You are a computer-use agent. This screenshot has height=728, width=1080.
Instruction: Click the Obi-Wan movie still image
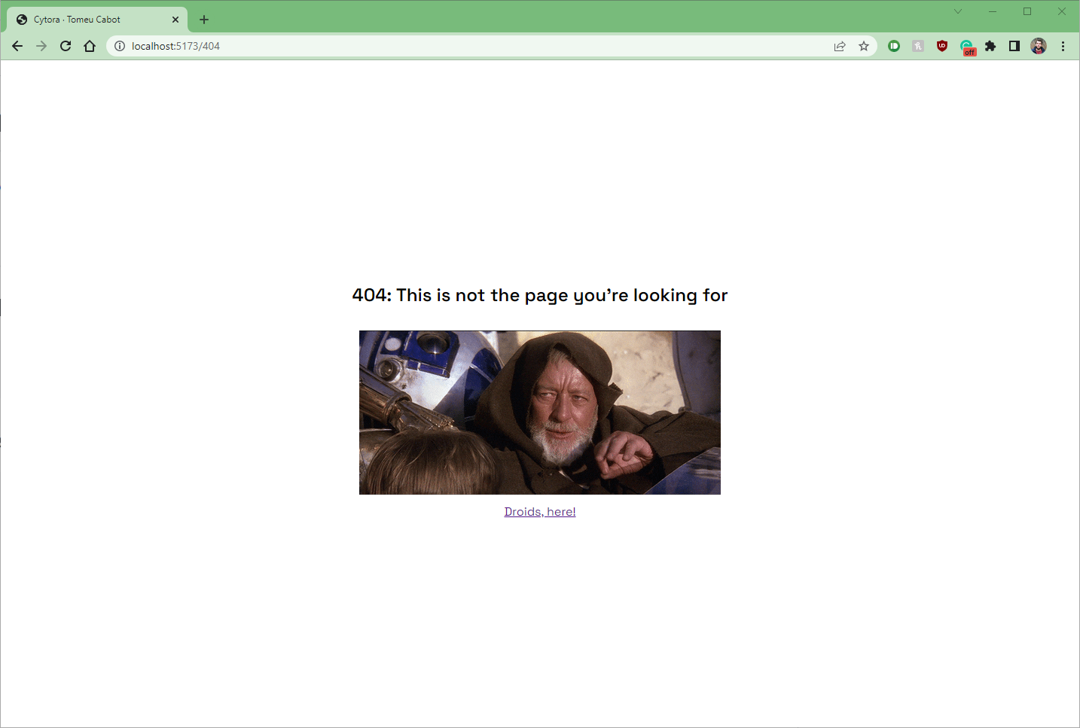point(540,413)
